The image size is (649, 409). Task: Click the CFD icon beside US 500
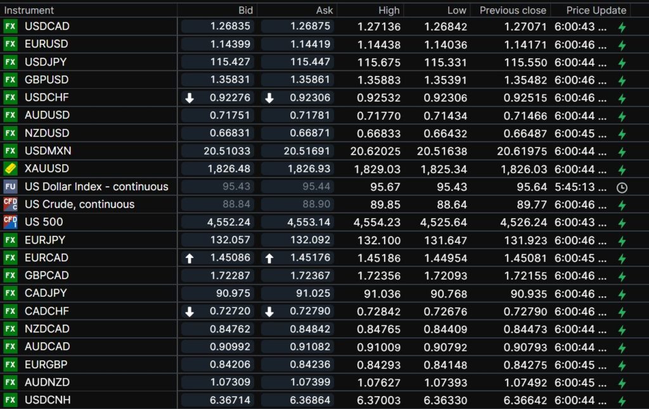pyautogui.click(x=10, y=222)
